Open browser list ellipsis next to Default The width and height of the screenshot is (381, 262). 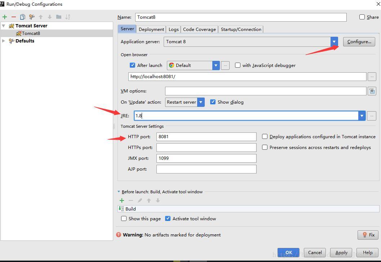pyautogui.click(x=225, y=65)
